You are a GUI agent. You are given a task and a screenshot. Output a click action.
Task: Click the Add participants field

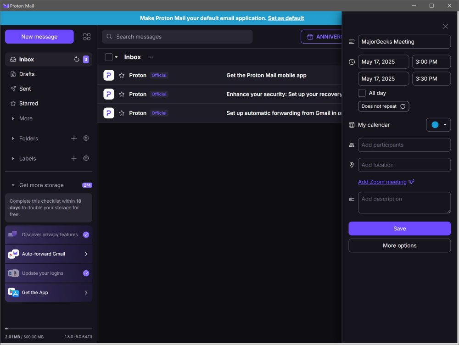404,145
